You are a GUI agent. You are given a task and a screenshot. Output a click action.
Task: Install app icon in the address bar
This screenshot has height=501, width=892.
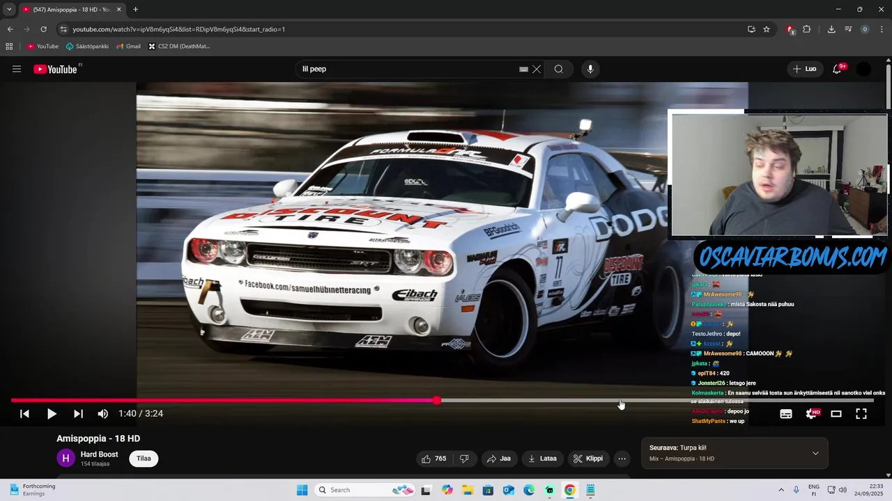(x=751, y=29)
